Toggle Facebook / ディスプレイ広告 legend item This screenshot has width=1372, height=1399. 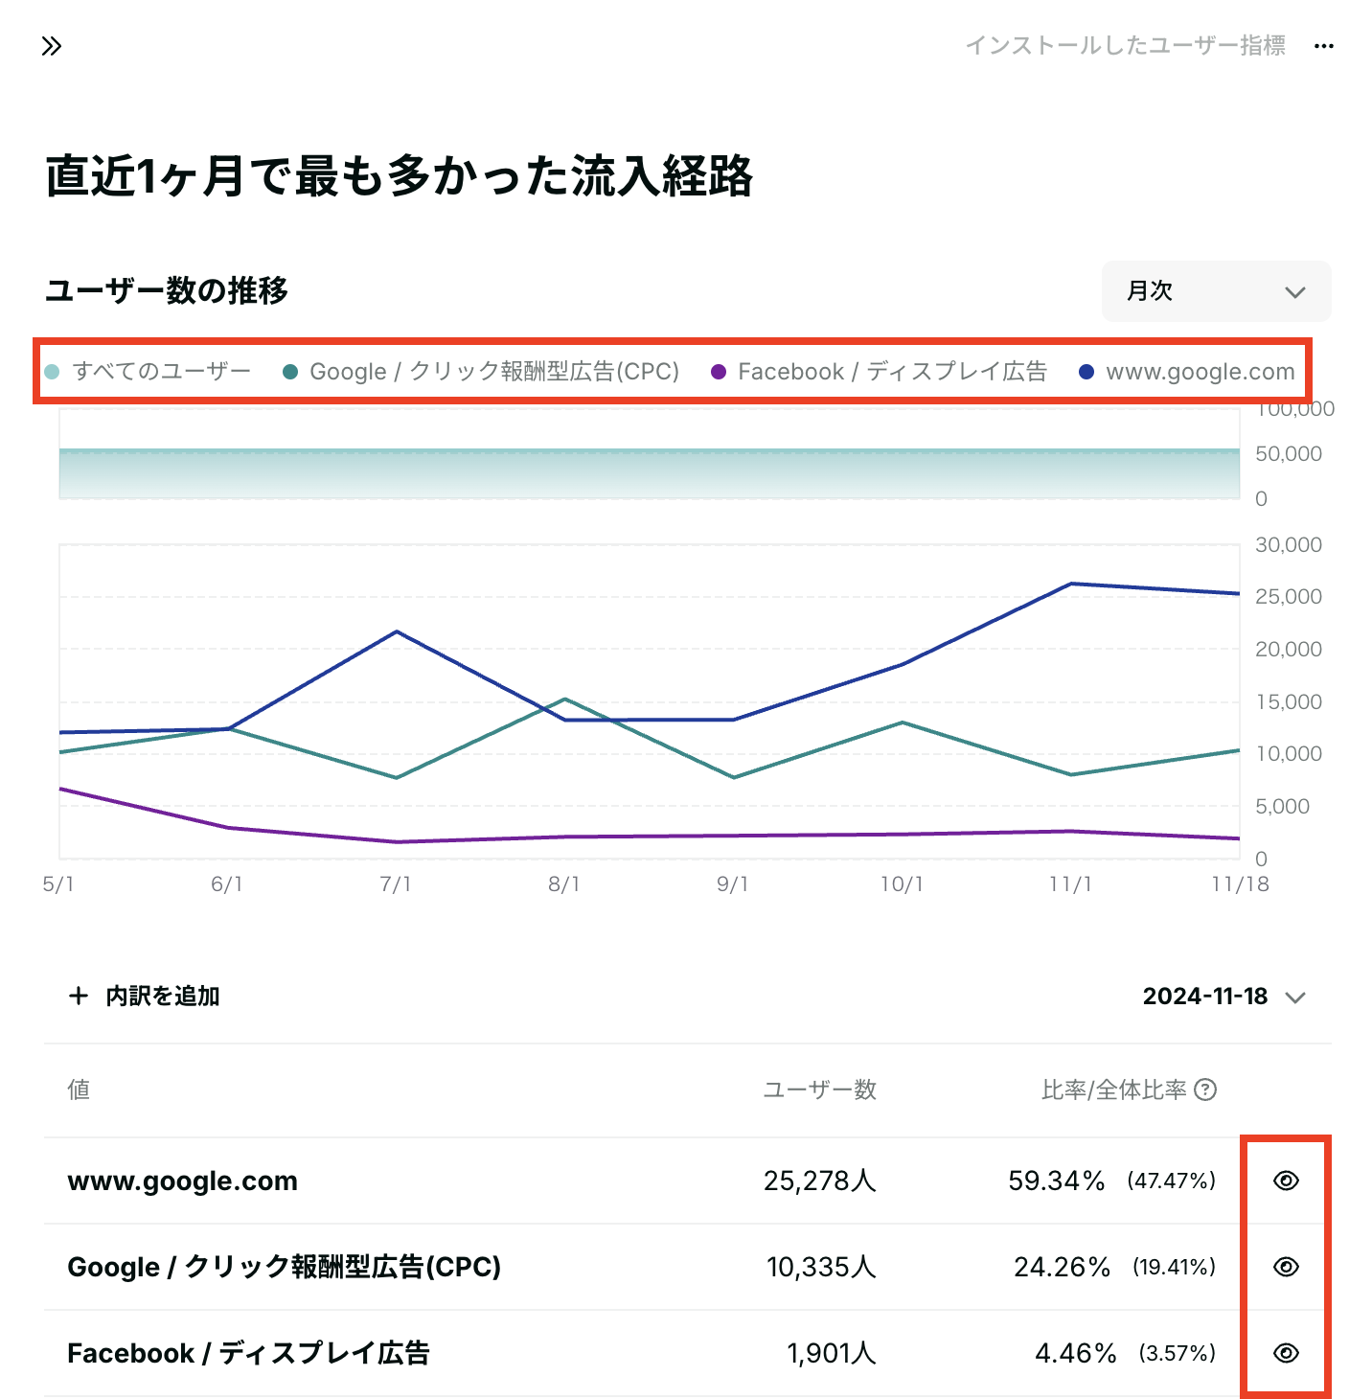[880, 372]
